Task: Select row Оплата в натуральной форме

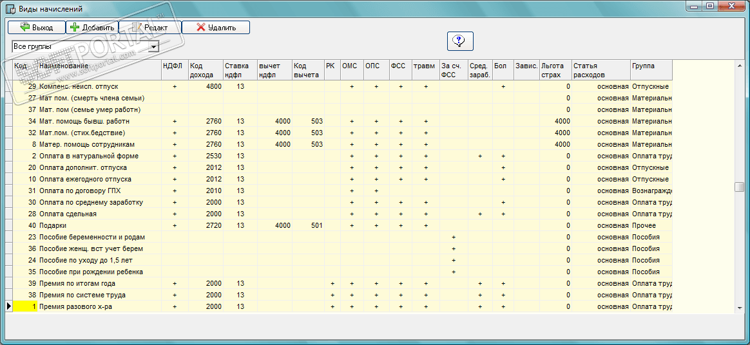Action: [342, 156]
